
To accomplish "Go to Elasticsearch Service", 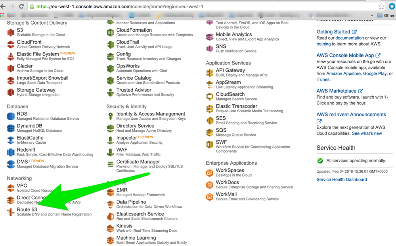I will point(140,214).
